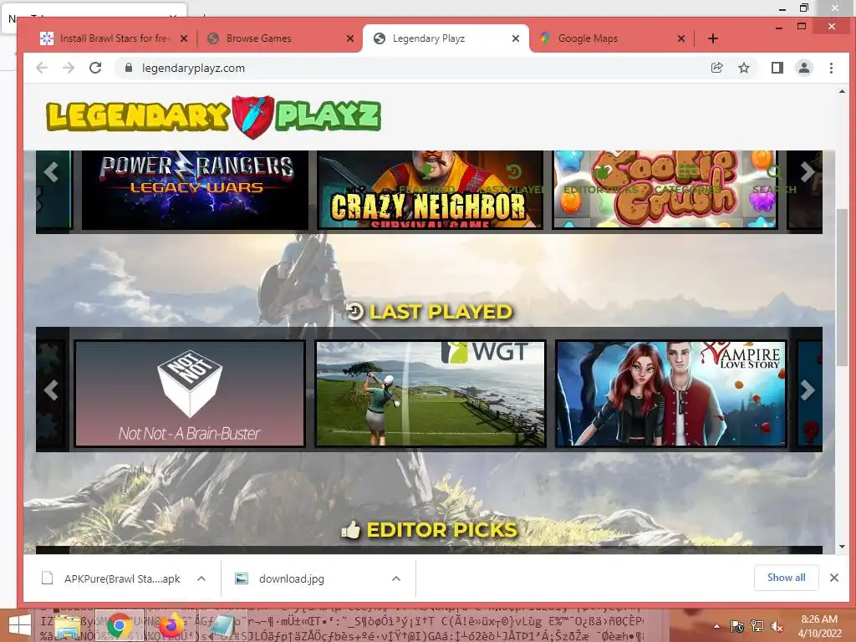
Task: Open the Last Played nav link
Action: point(514,180)
